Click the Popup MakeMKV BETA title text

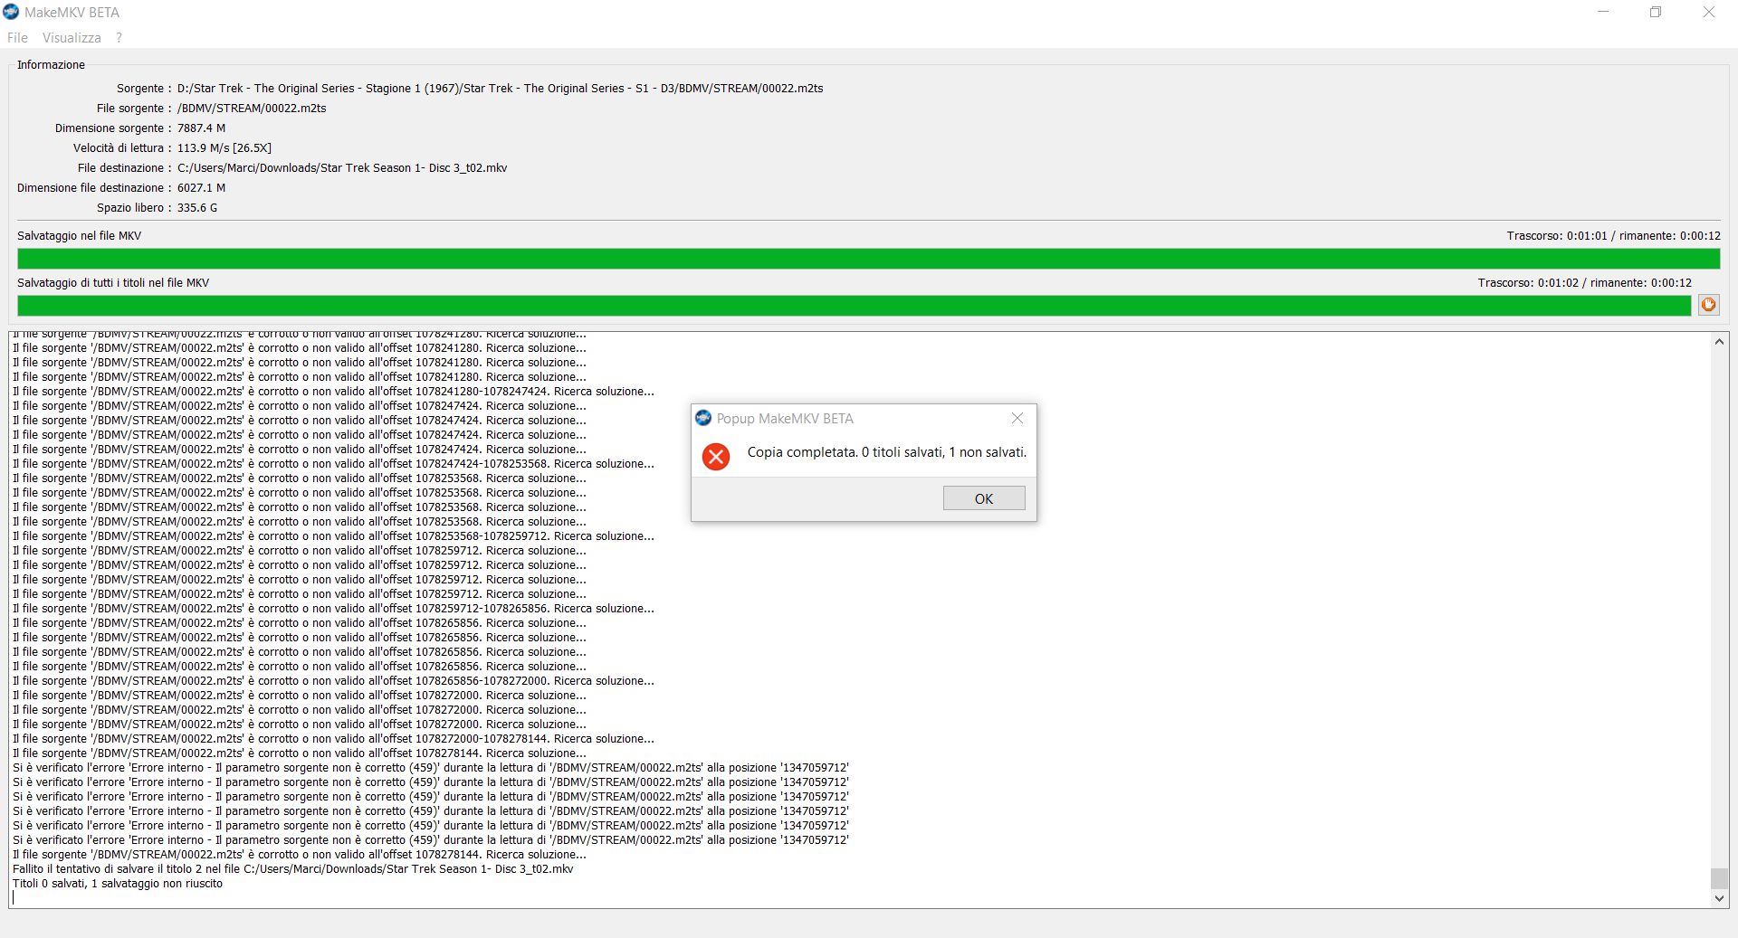pos(785,419)
